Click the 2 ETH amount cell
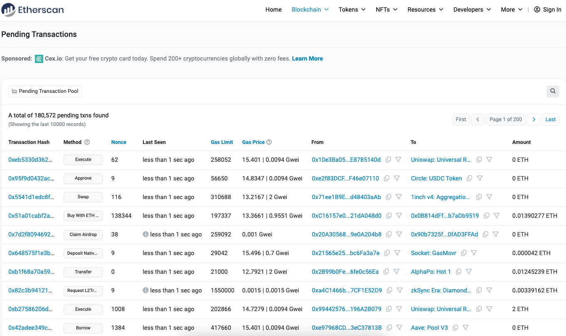 click(520, 309)
